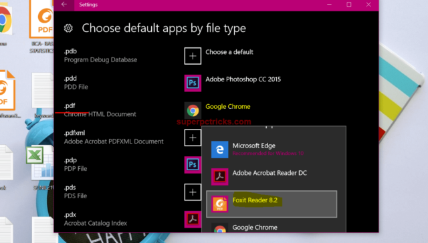Click the Acrobat icon for .pdx file type
Screen dimensions: 428x243
click(x=193, y=219)
